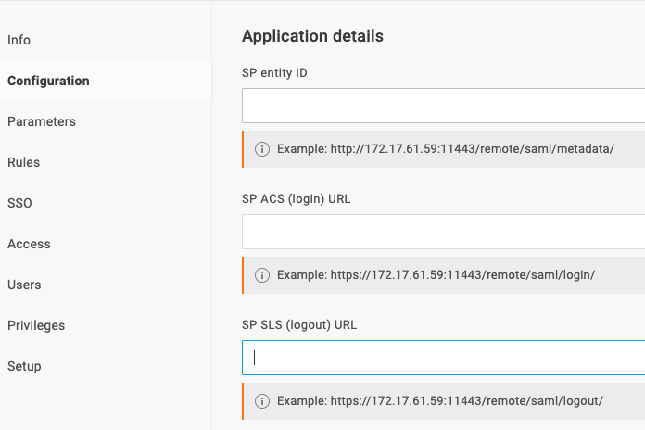
Task: Go to the Parameters section
Action: tap(42, 121)
